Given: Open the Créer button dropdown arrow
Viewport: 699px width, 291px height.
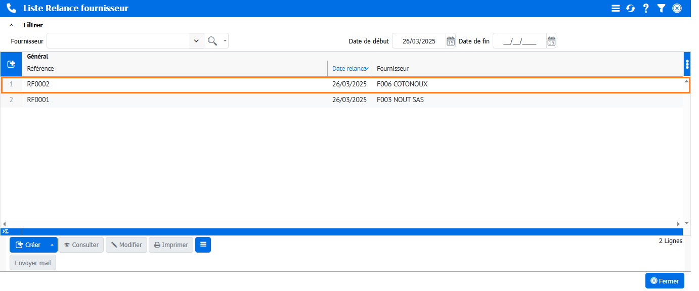Looking at the screenshot, I should tap(52, 245).
